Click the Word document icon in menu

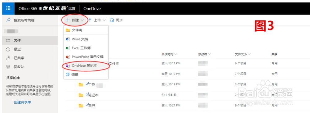coord(68,39)
